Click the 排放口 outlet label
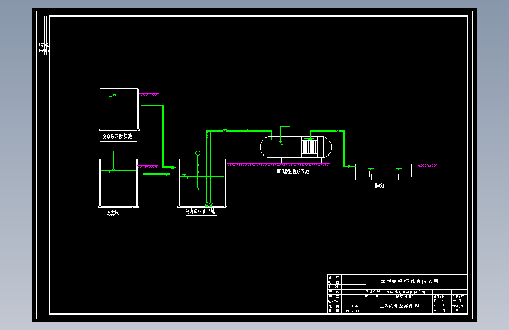 click(380, 186)
